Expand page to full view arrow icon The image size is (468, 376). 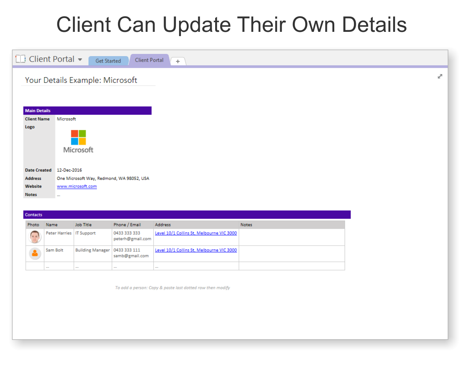[x=440, y=76]
